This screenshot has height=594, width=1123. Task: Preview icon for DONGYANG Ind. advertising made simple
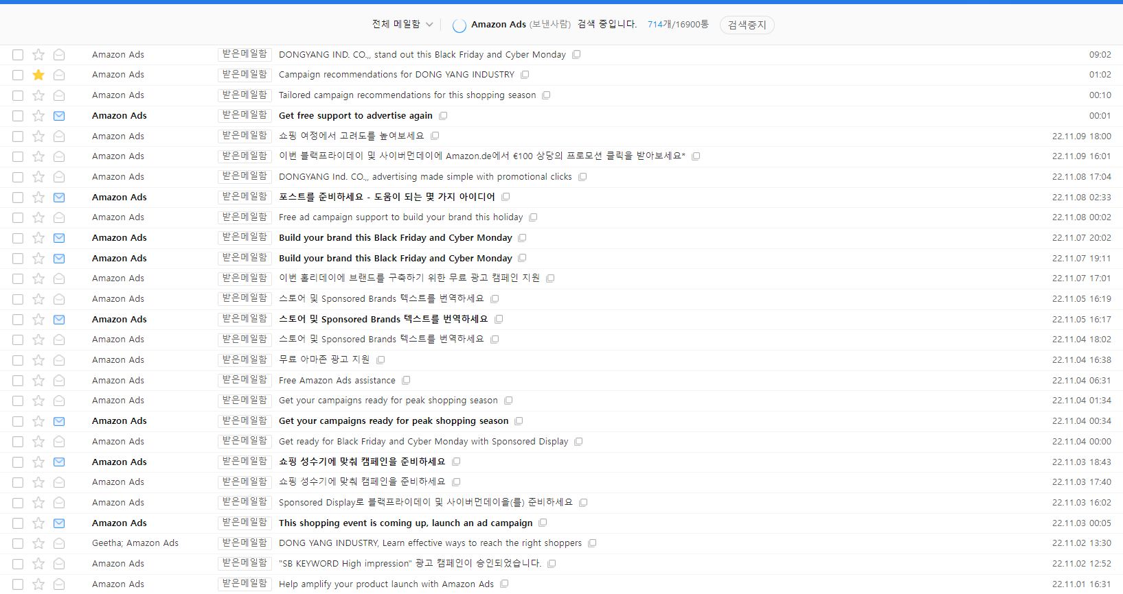[582, 177]
